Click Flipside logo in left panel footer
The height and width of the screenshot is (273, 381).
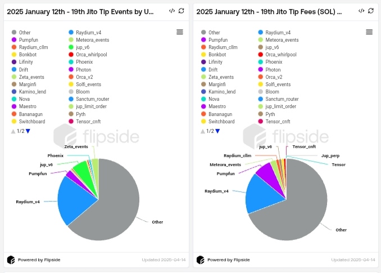point(11,259)
